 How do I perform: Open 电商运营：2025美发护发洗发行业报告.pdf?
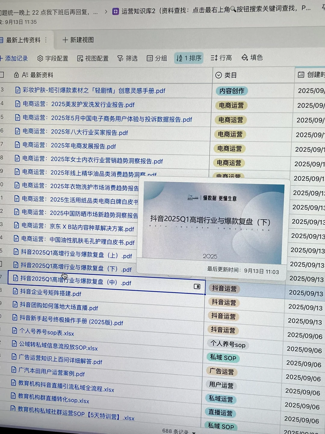(x=79, y=104)
